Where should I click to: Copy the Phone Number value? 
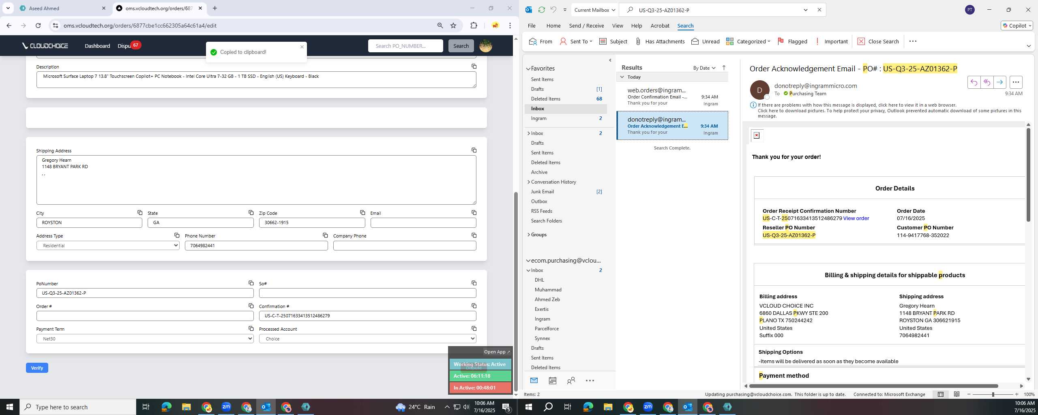point(325,235)
